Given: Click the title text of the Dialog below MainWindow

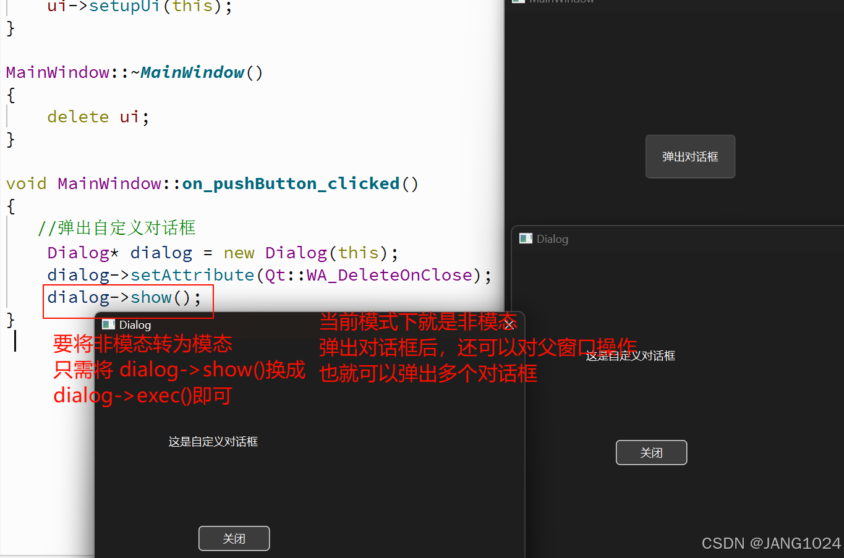Looking at the screenshot, I should click(x=552, y=239).
